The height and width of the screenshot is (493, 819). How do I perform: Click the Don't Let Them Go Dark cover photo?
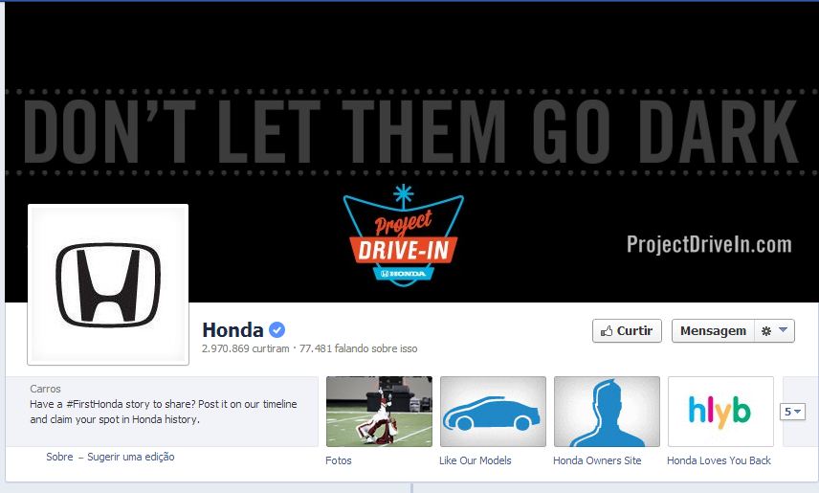(411, 131)
